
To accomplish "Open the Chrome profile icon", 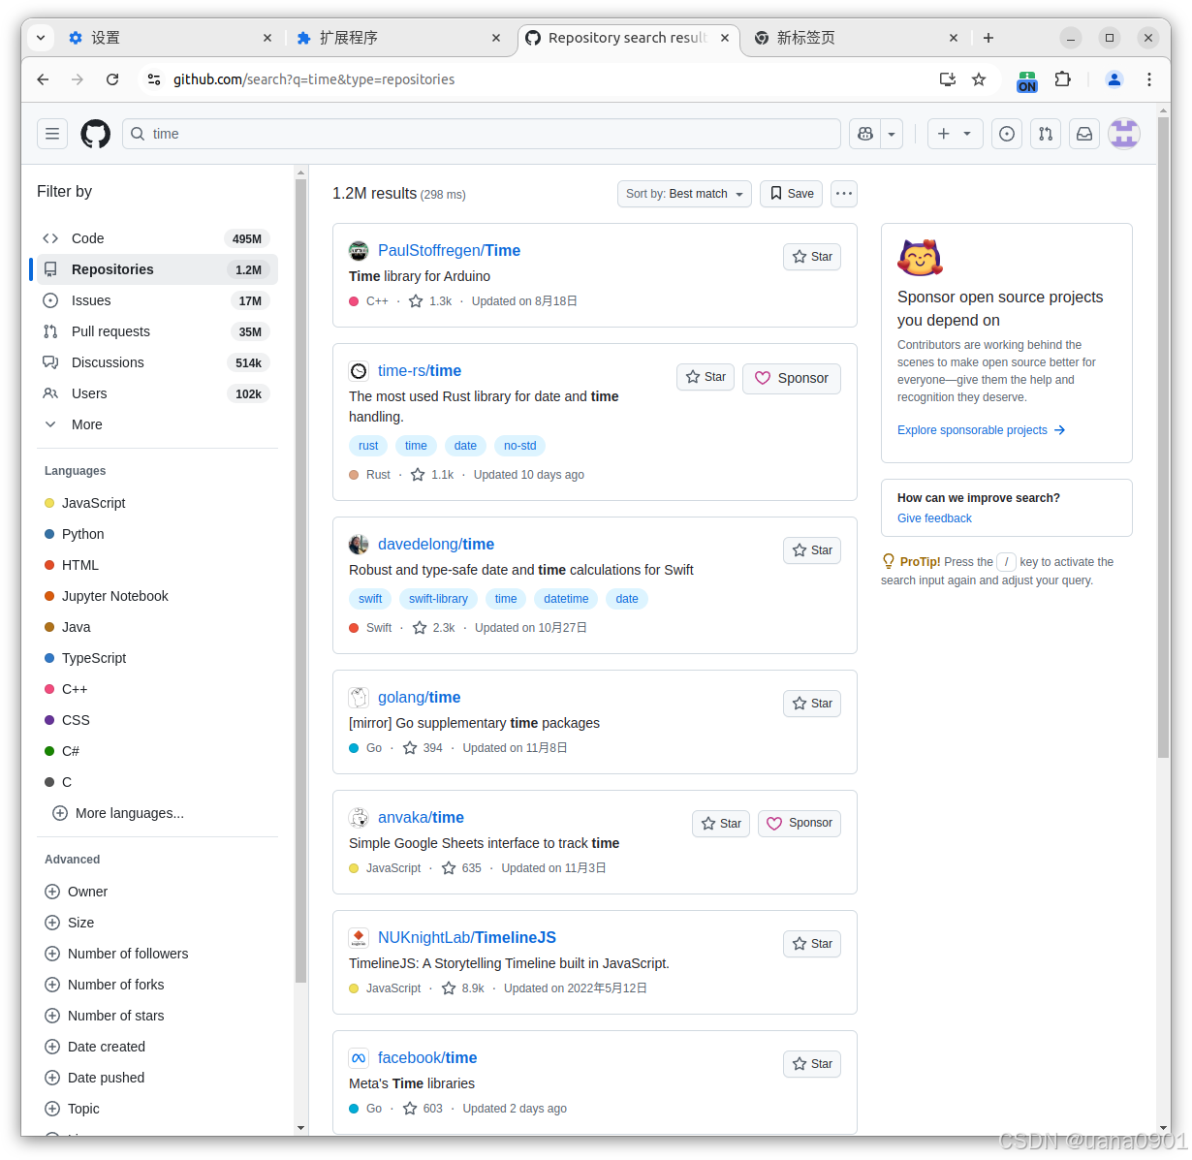I will click(1114, 79).
